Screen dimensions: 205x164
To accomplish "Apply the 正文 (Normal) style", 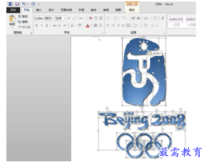I will 176,21.
